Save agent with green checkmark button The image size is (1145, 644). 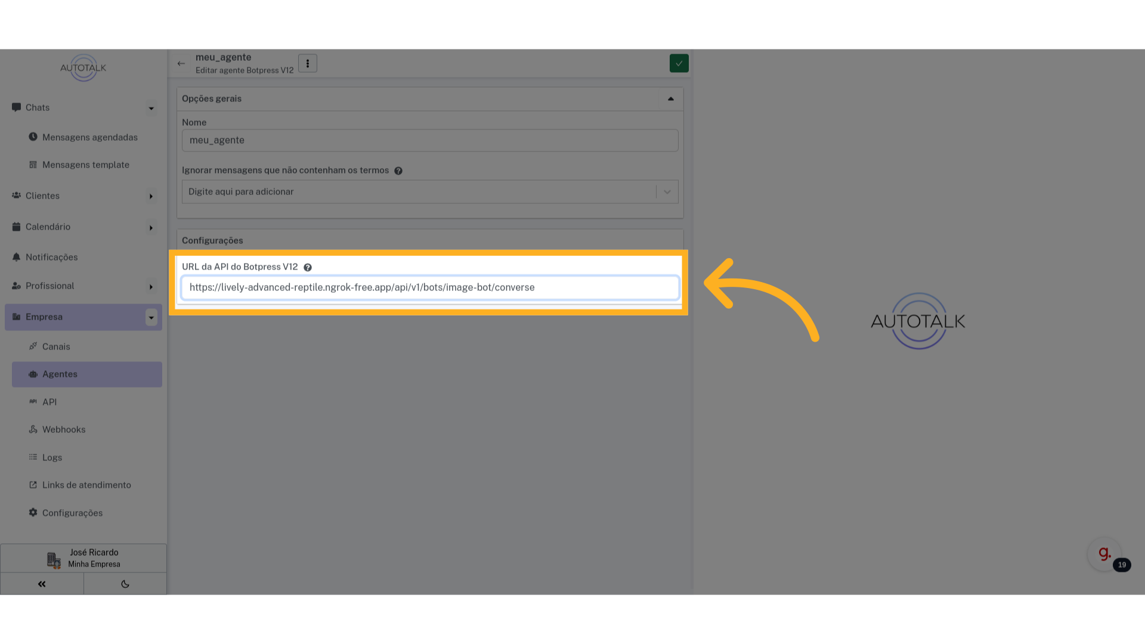tap(679, 63)
